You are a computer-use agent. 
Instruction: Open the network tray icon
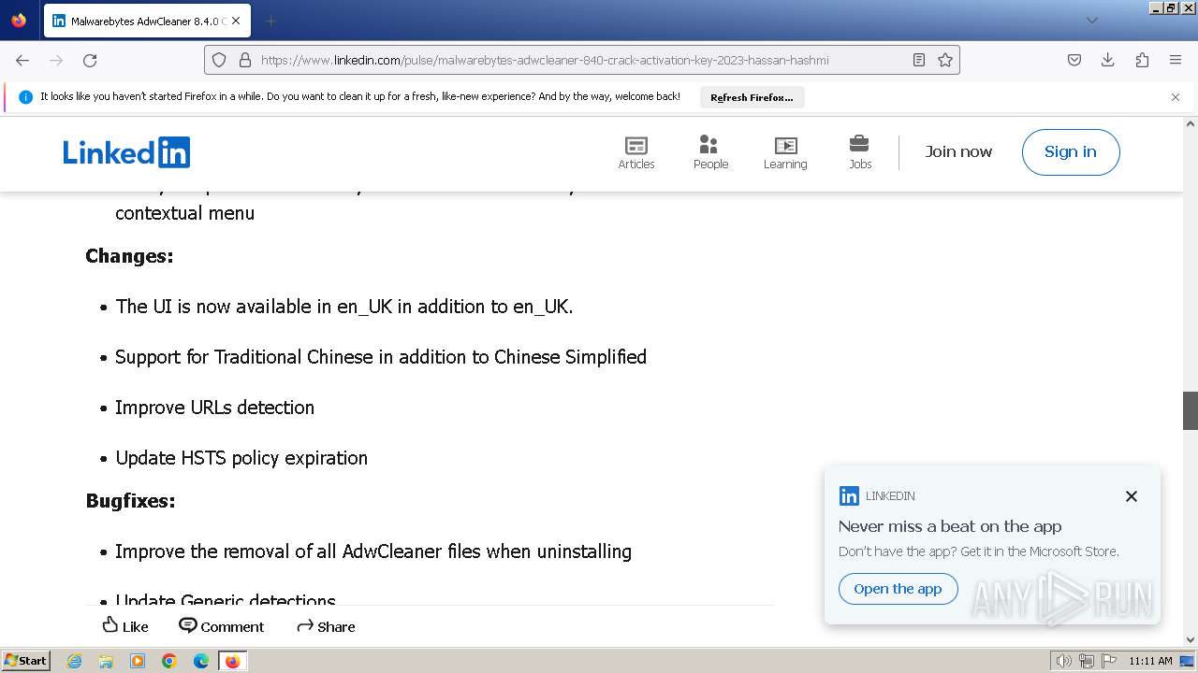click(x=1087, y=661)
